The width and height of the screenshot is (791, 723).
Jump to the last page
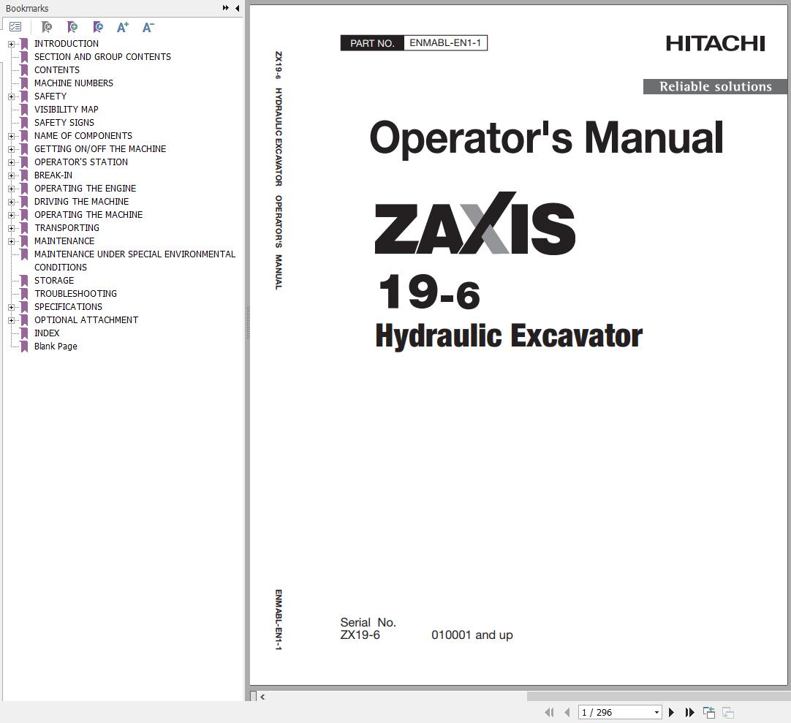click(689, 713)
